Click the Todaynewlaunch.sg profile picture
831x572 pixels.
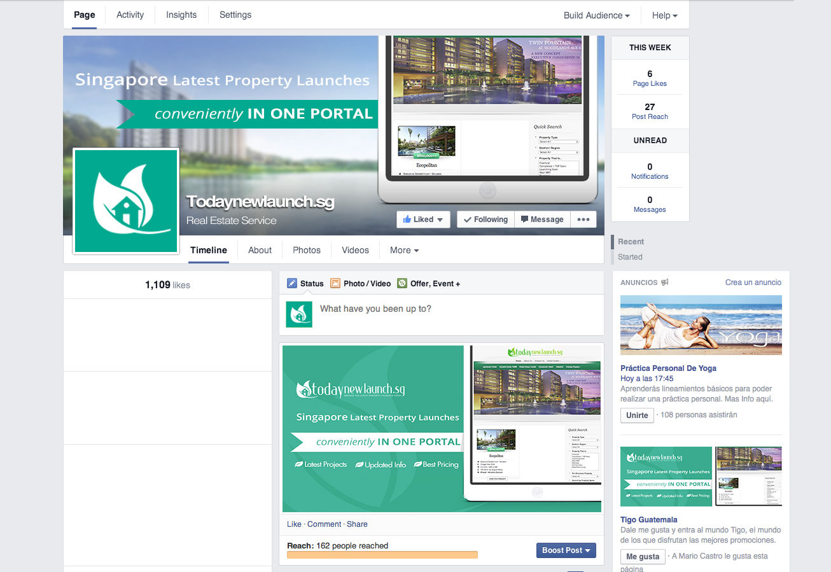click(126, 201)
